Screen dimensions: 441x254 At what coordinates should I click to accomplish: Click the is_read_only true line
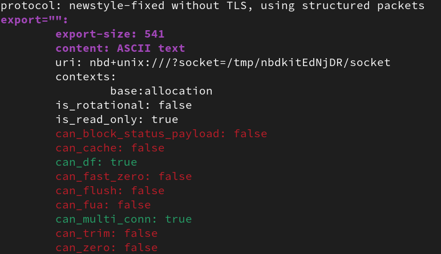(116, 120)
